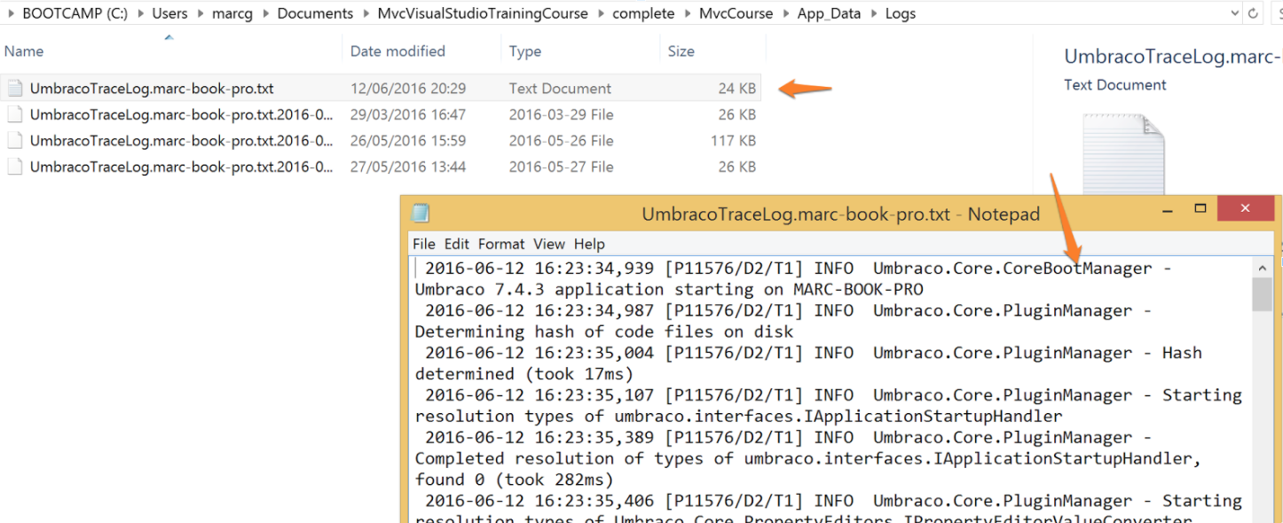Select file name UmbracoTraceLog.marc-book-pro.txt
This screenshot has height=523, width=1283.
point(152,89)
